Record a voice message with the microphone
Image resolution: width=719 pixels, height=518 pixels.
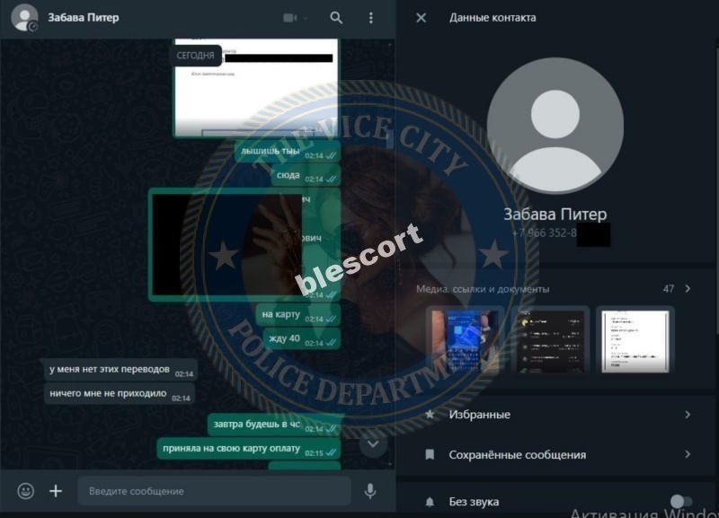coord(370,491)
